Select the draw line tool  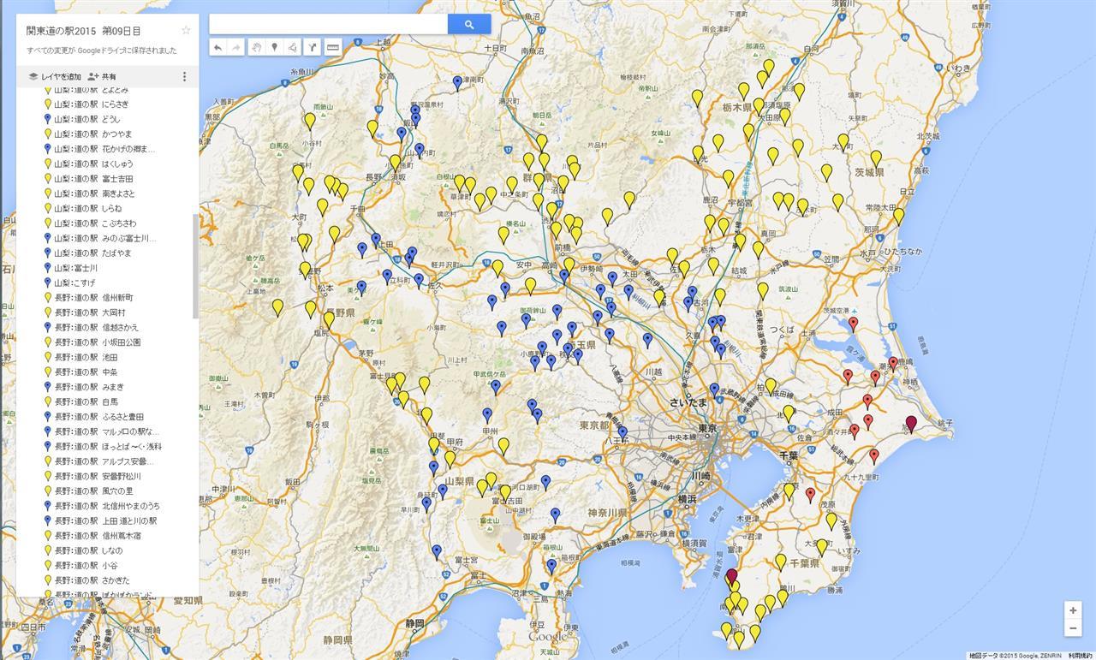click(293, 47)
